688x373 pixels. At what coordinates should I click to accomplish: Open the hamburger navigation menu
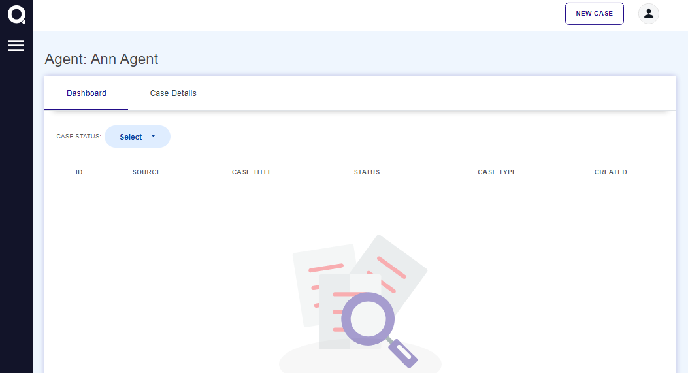pos(16,45)
